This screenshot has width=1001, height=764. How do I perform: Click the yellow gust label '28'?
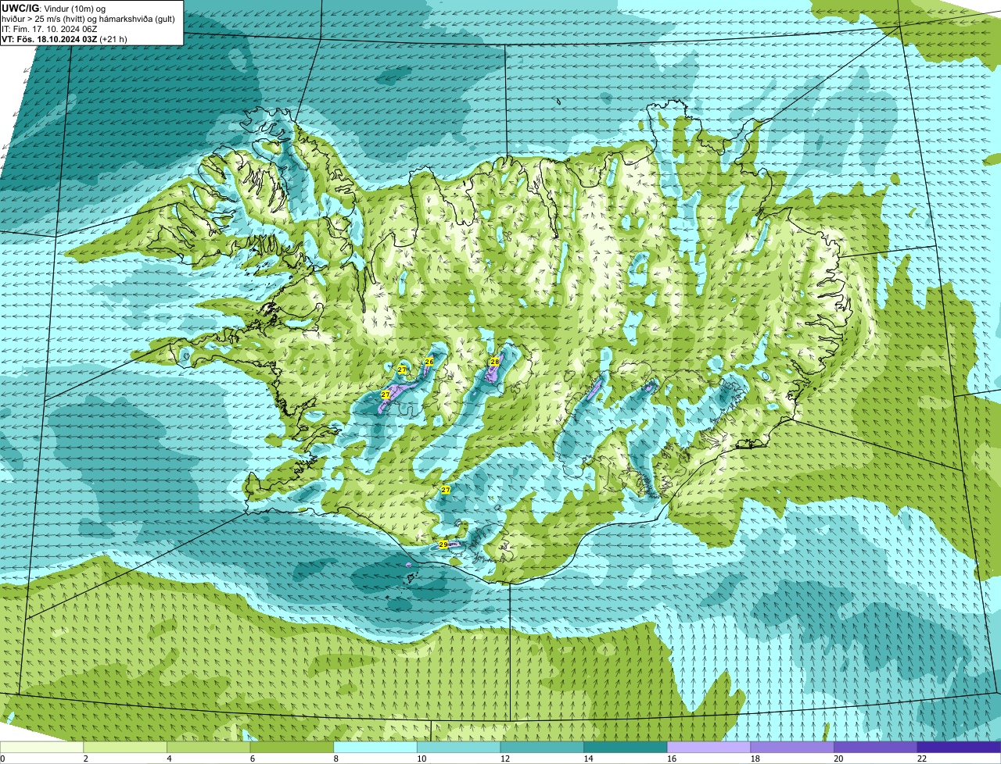click(494, 362)
